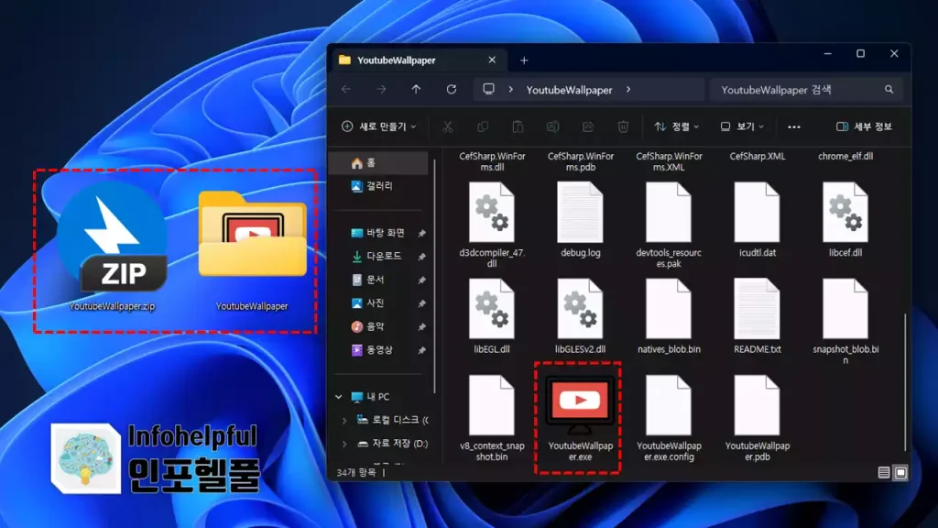Select CefSharp.WinForms.pdb file name
The width and height of the screenshot is (938, 528).
(580, 161)
